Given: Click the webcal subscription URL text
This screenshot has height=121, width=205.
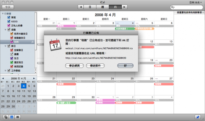Looking at the screenshot, I should [99, 48].
